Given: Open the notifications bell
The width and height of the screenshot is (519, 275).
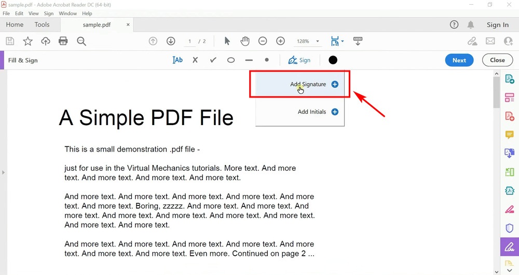Looking at the screenshot, I should [471, 24].
